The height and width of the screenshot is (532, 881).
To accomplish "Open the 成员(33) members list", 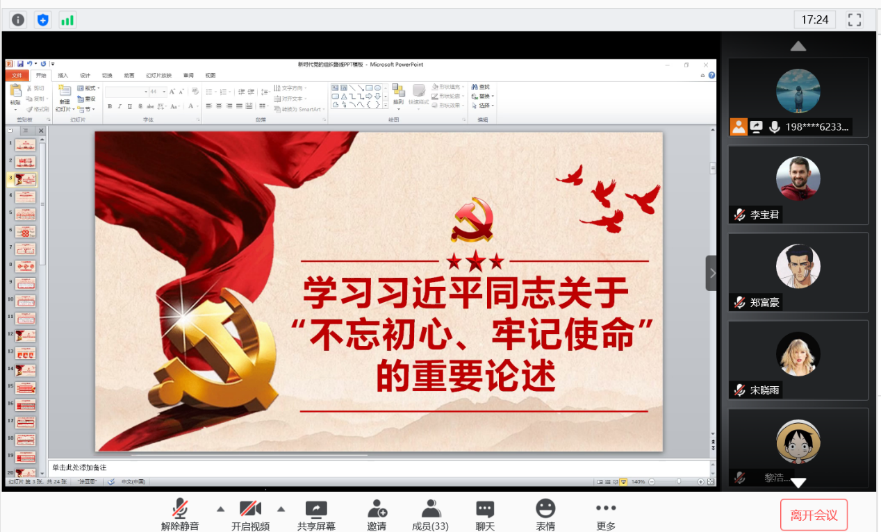I will coord(430,515).
